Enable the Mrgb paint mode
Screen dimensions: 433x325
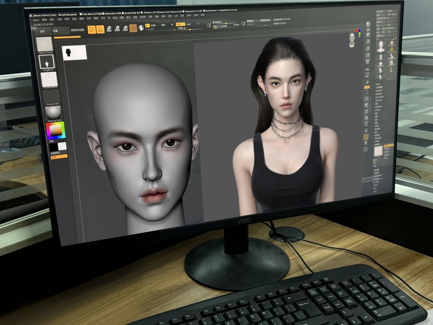(153, 25)
